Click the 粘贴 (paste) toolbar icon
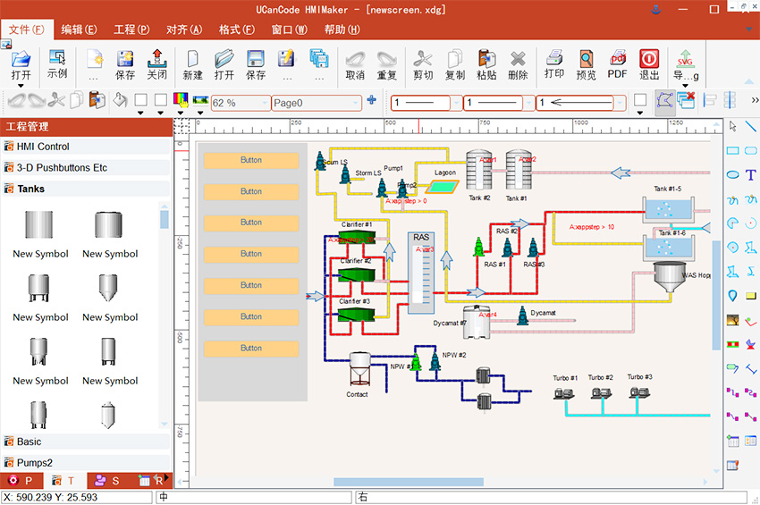Screen dimensions: 760x505 (486, 64)
